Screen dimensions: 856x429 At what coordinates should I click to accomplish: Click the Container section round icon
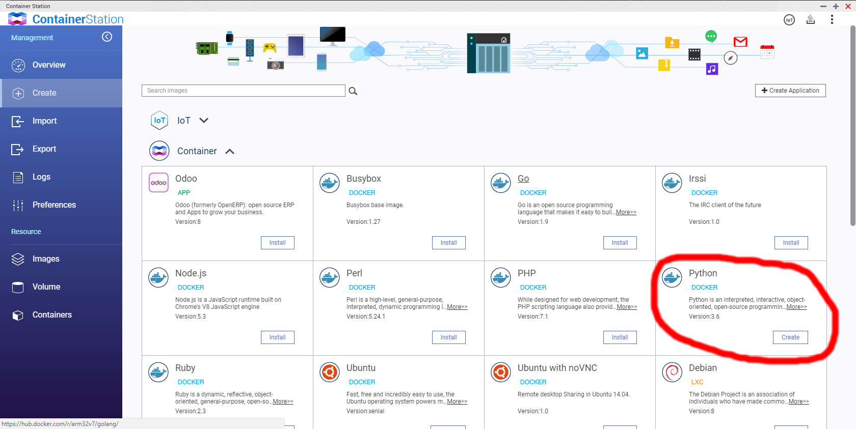coord(159,151)
